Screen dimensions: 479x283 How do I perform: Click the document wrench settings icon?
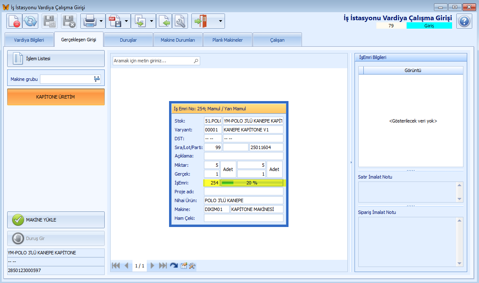[x=180, y=21]
